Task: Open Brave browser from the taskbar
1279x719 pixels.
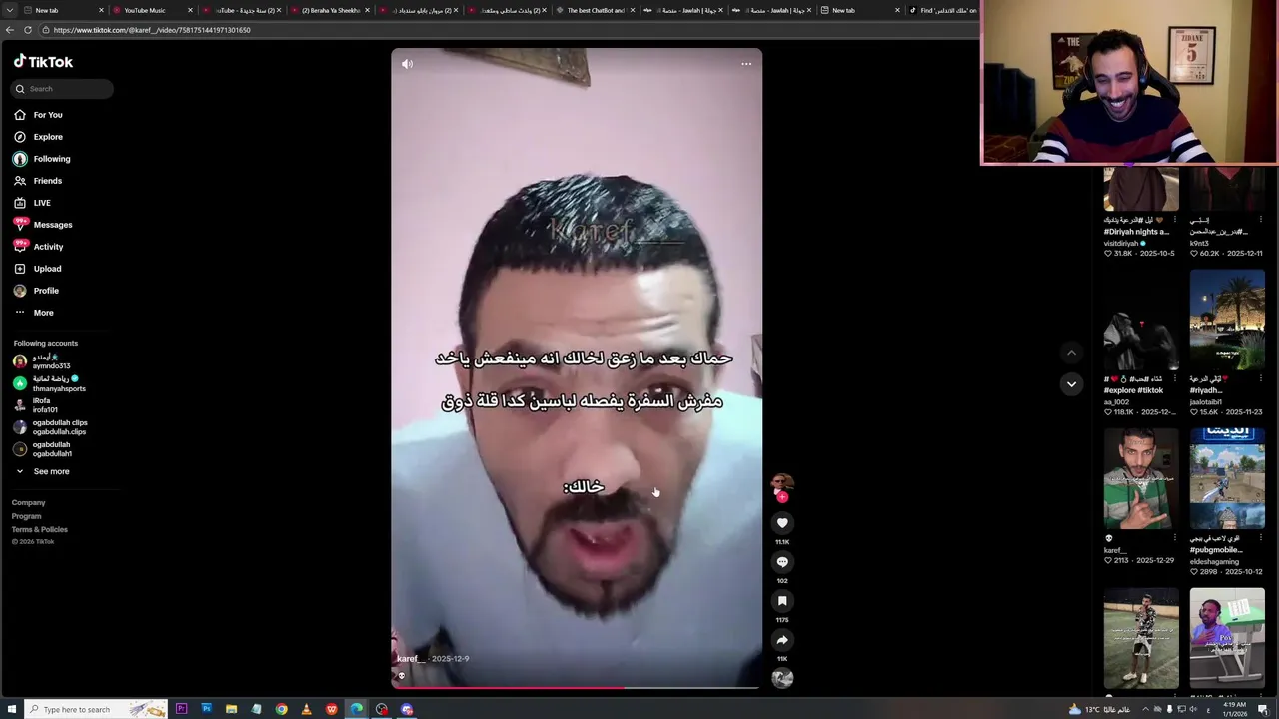Action: pos(331,709)
